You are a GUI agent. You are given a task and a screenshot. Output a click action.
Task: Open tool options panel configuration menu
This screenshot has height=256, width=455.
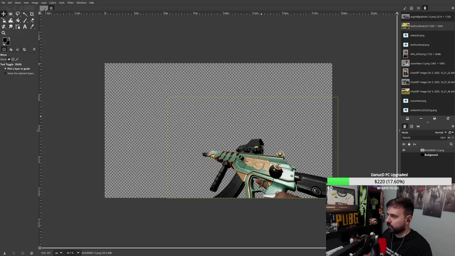pyautogui.click(x=34, y=49)
